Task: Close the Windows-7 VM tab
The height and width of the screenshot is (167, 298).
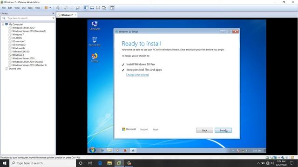Action: [x=75, y=15]
